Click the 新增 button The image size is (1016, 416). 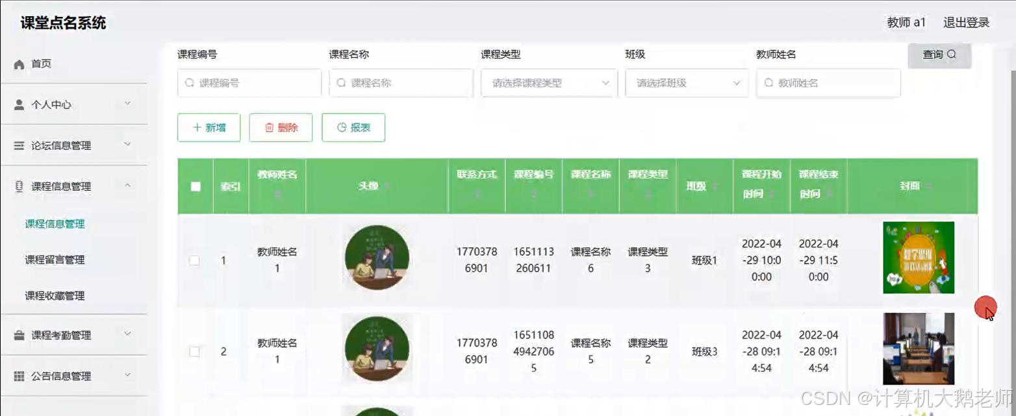(209, 128)
